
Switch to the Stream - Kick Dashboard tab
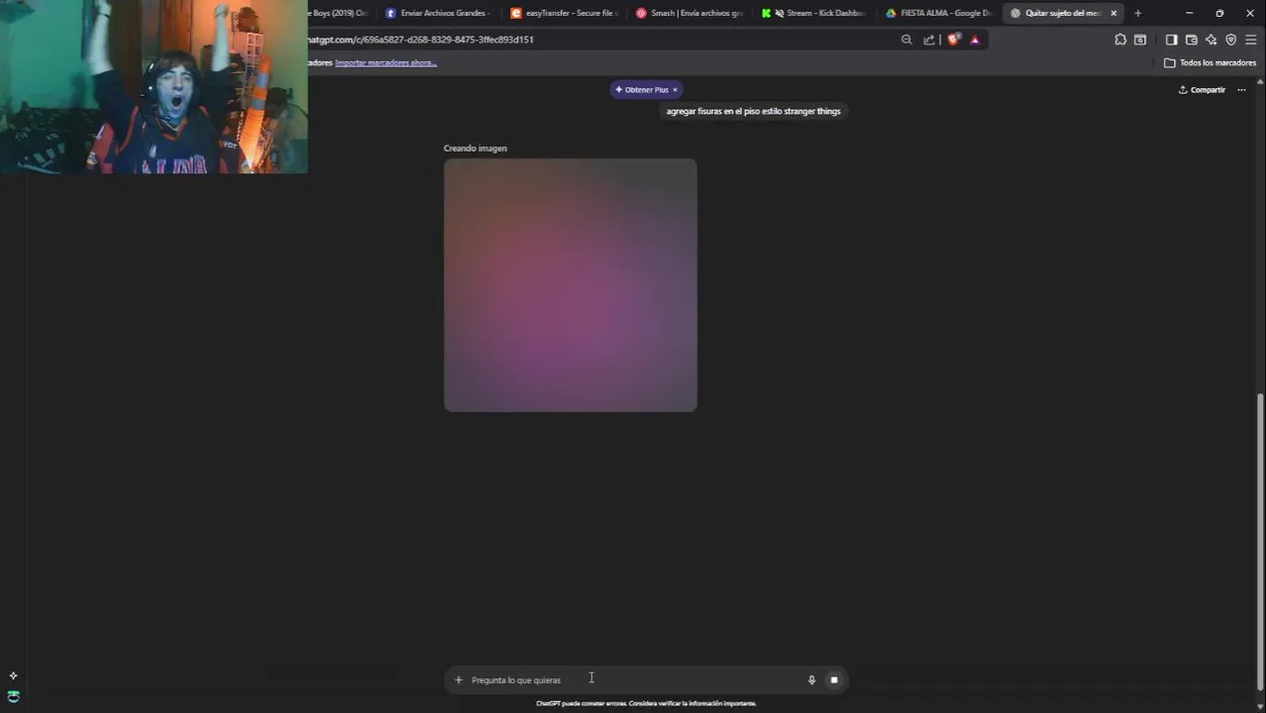[x=815, y=13]
